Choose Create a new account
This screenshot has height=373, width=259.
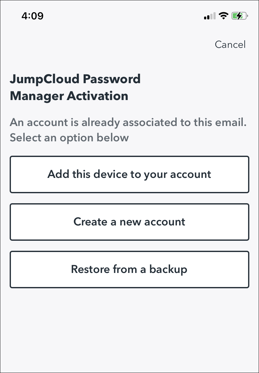point(129,222)
